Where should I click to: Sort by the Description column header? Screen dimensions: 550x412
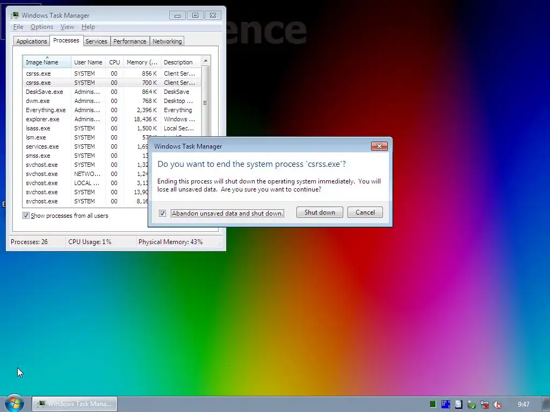[180, 62]
